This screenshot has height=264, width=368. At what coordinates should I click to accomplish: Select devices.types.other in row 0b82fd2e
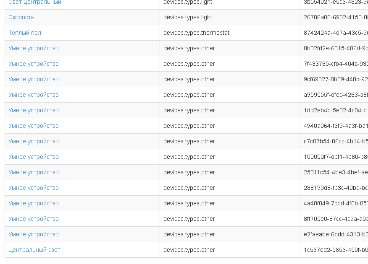pos(189,49)
